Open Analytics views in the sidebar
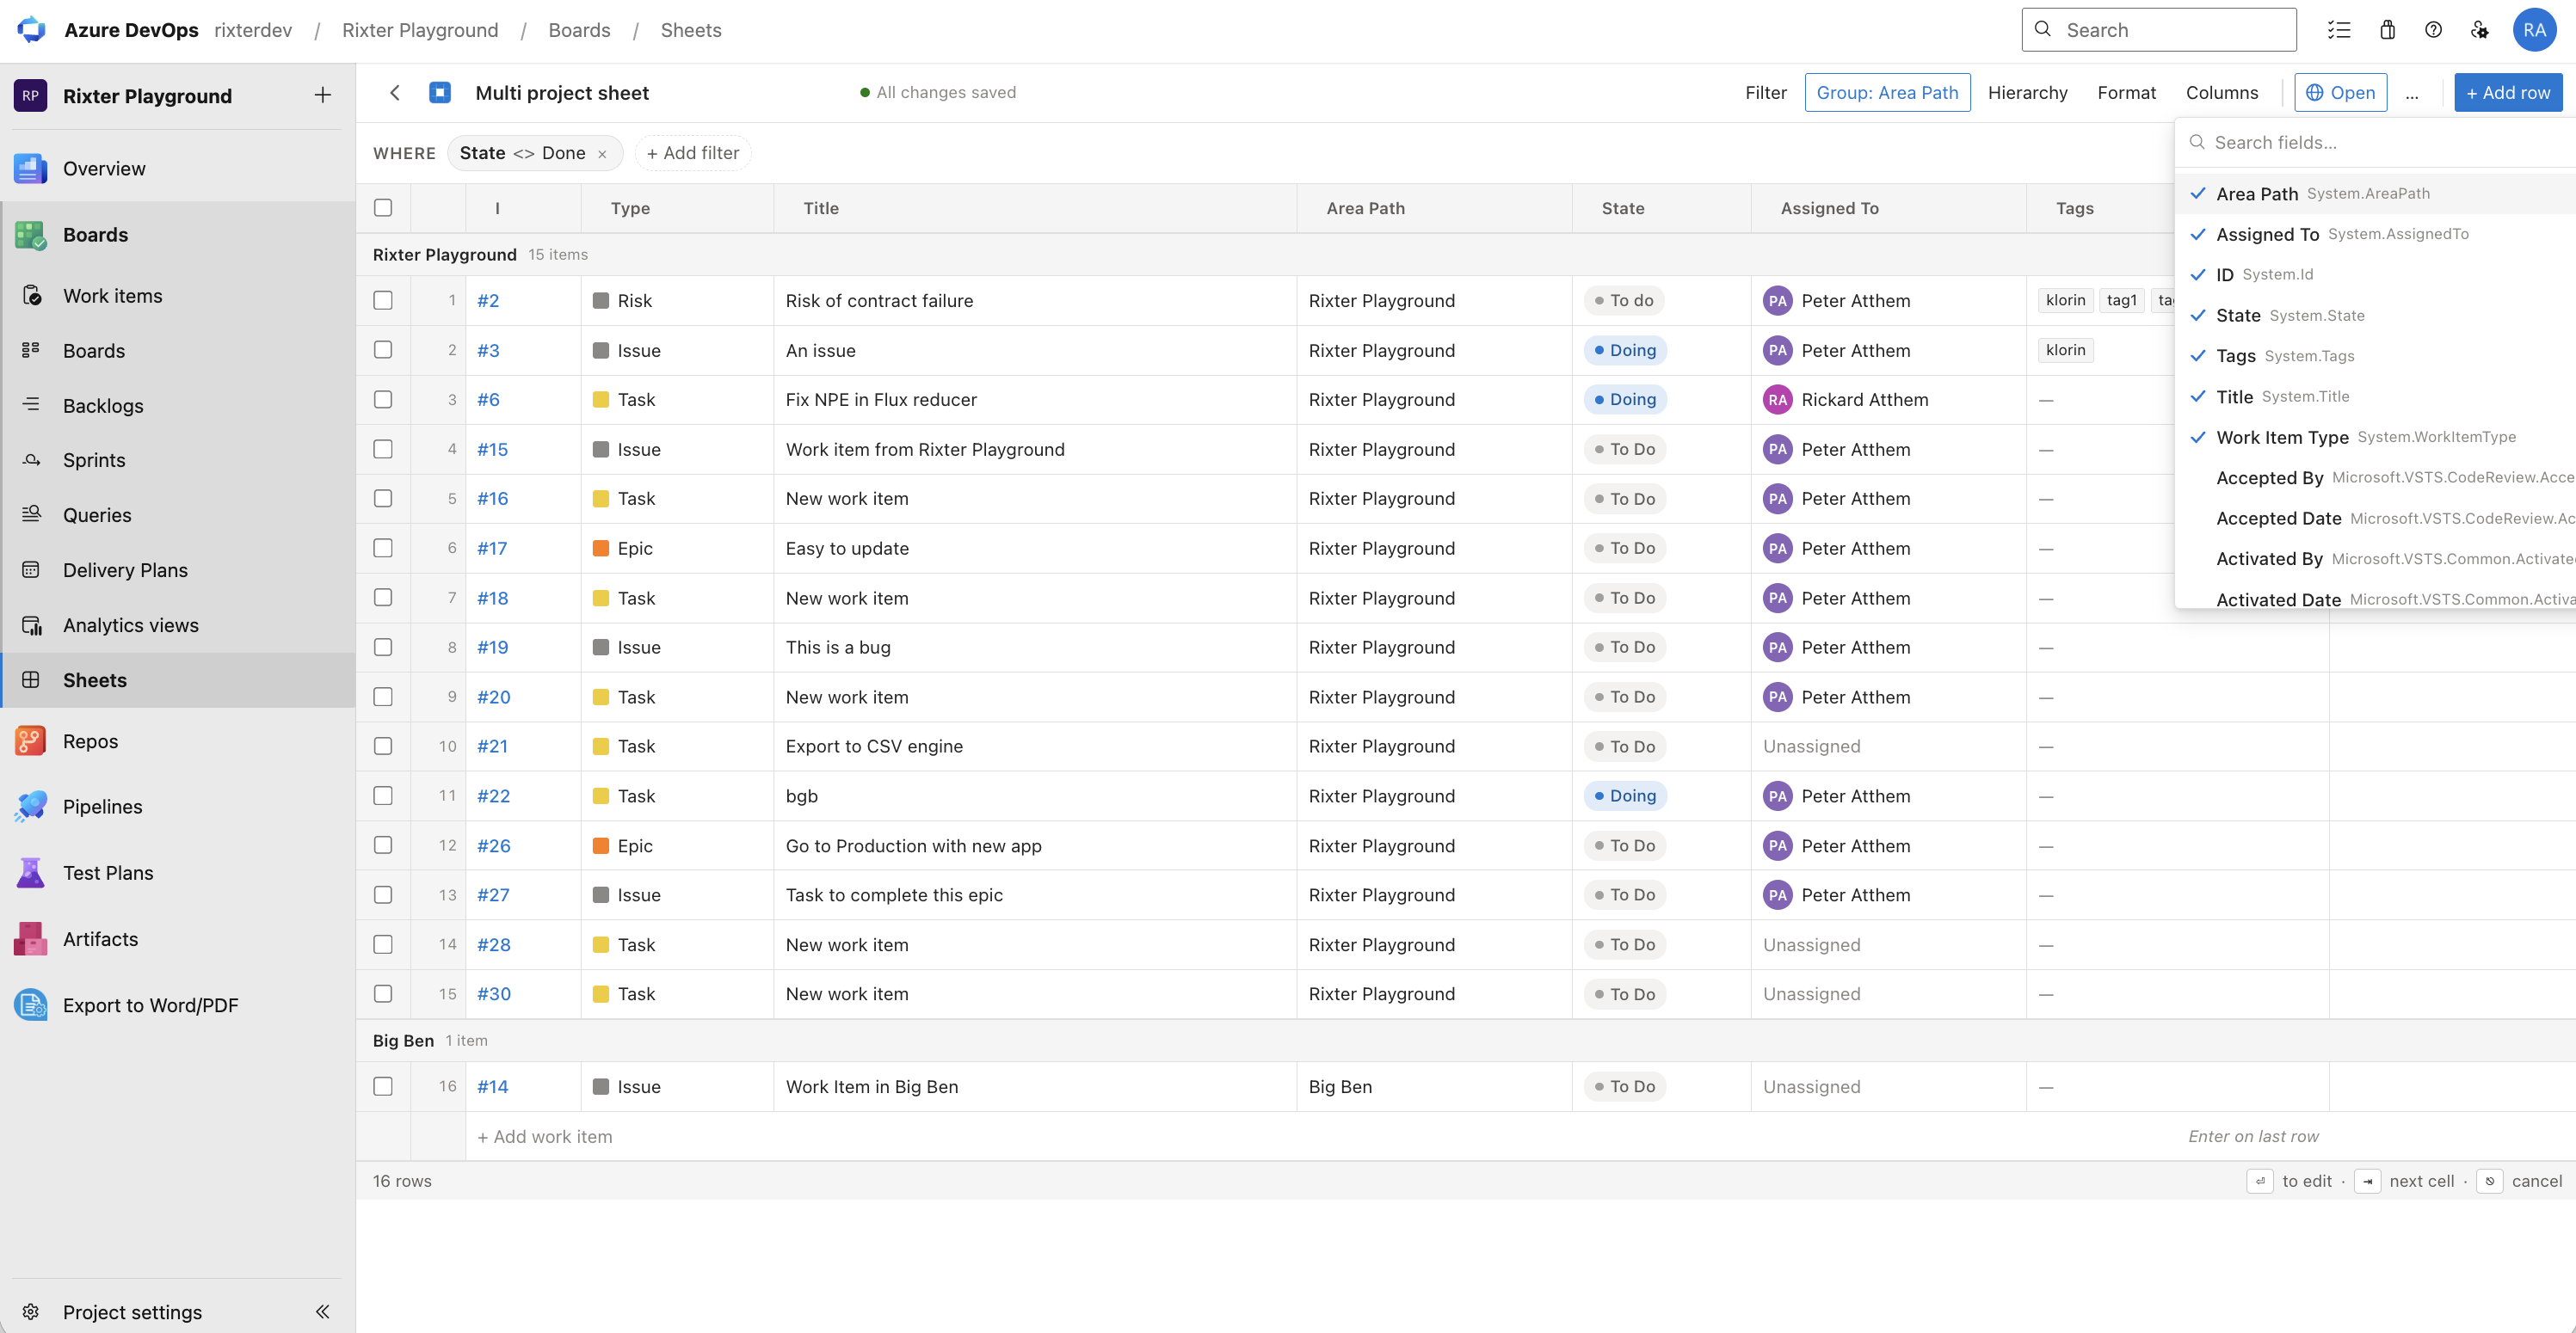Image resolution: width=2576 pixels, height=1333 pixels. tap(178, 624)
